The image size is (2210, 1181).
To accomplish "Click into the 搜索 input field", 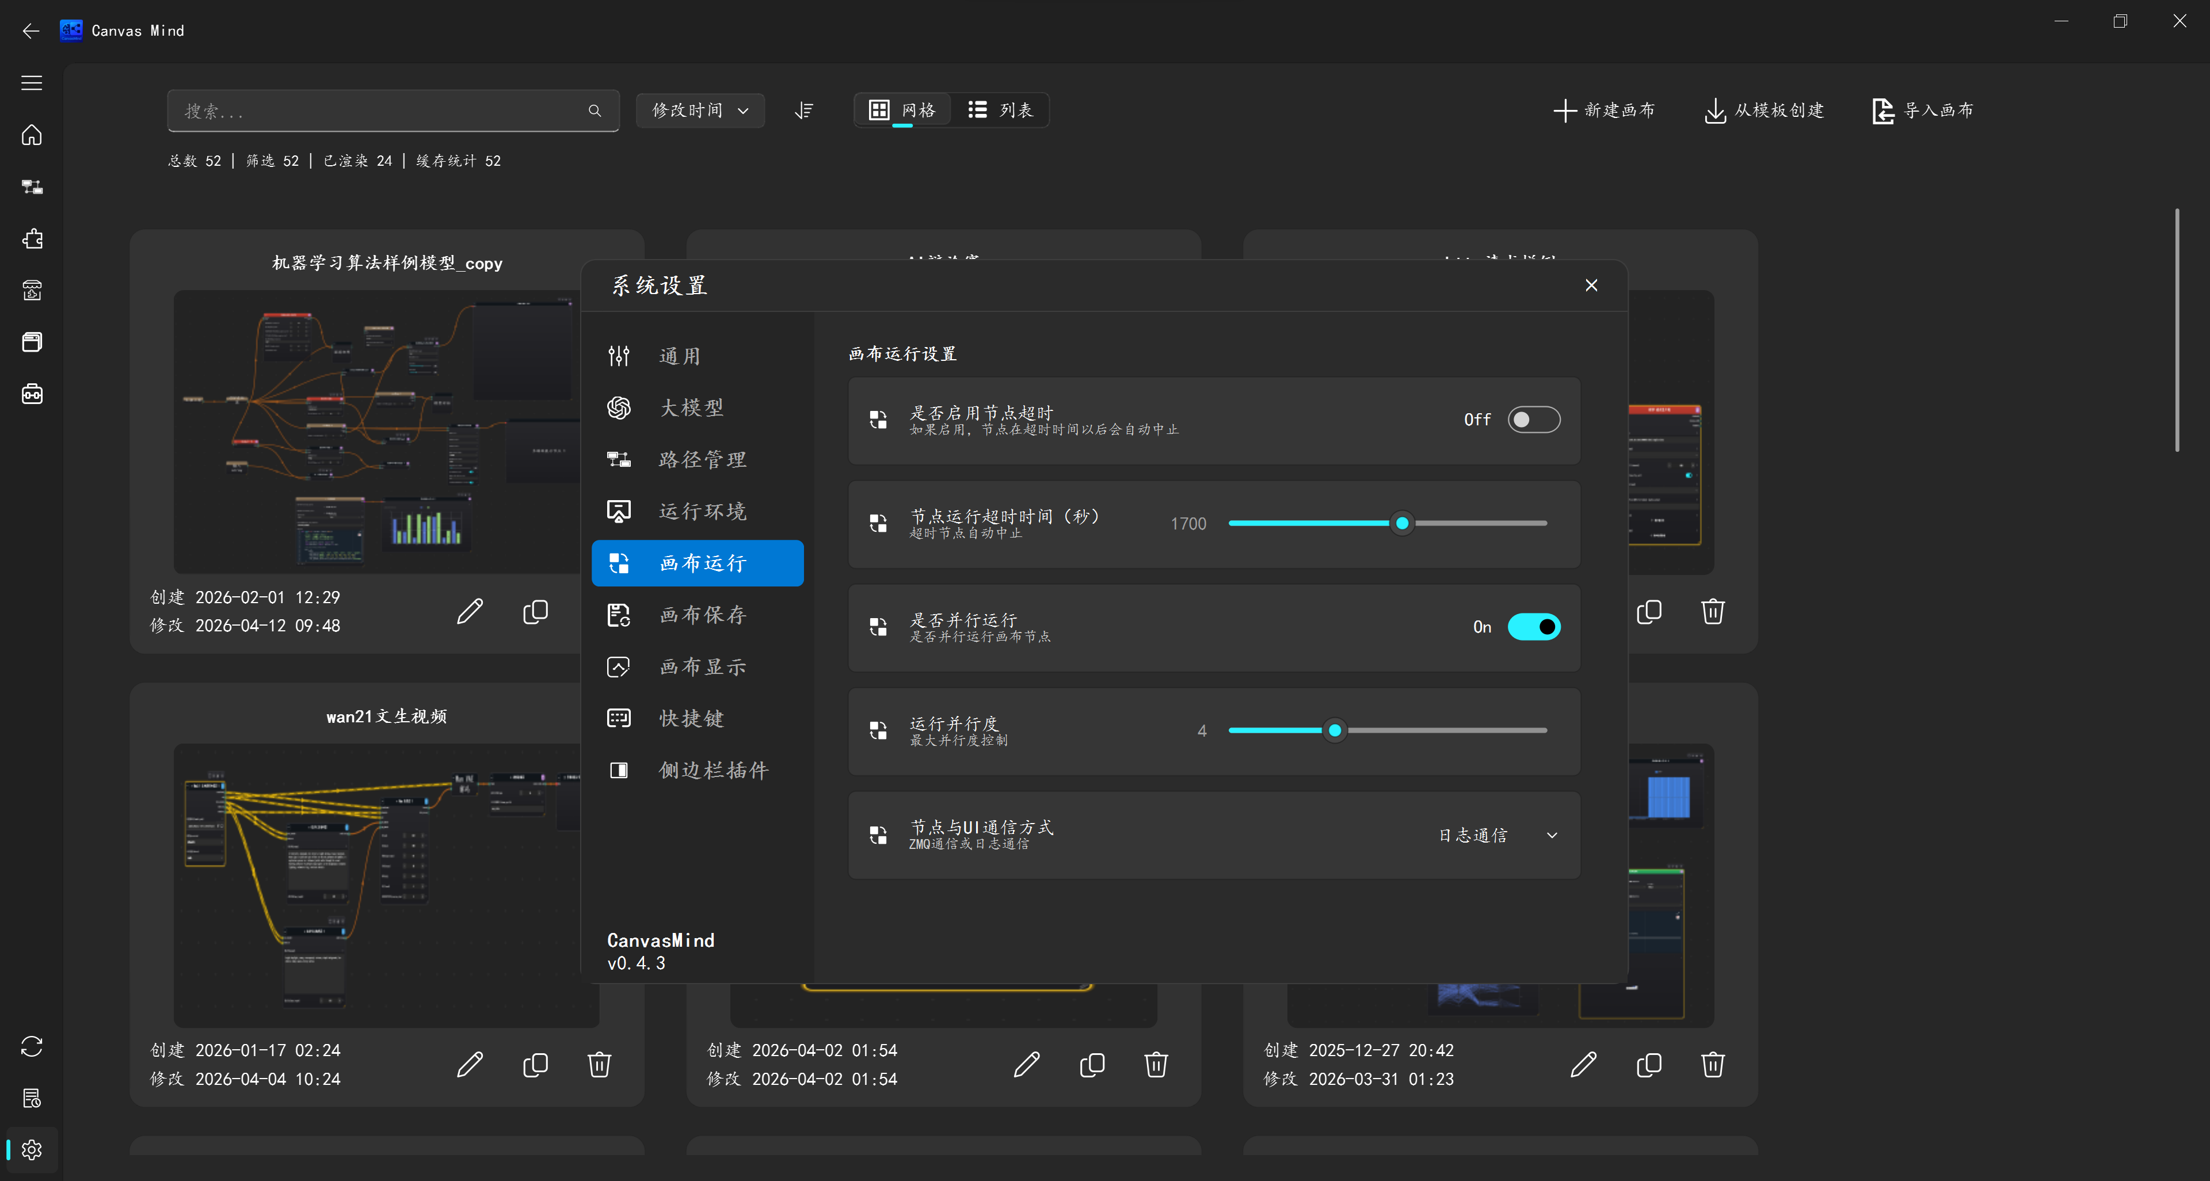I will tap(393, 111).
